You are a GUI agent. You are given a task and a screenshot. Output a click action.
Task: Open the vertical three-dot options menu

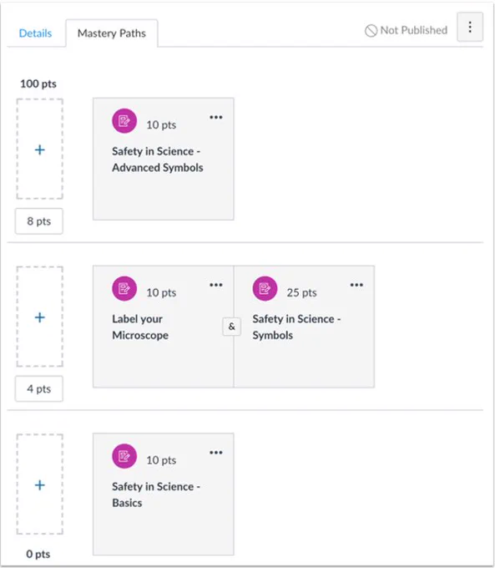tap(470, 28)
